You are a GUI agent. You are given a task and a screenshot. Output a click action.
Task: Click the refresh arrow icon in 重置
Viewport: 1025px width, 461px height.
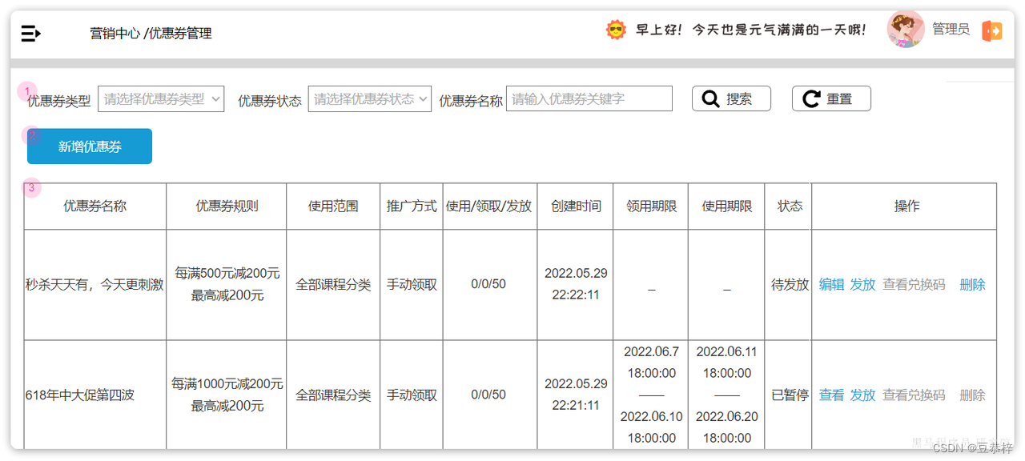coord(811,98)
